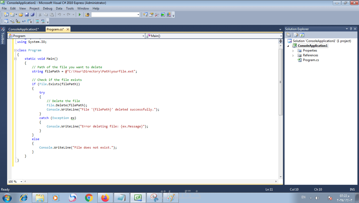Click the editor split-window handle
359x203 pixels.
pyautogui.click(x=280, y=41)
